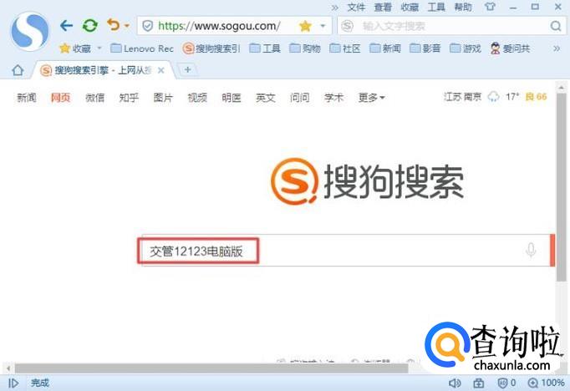This screenshot has height=391, width=570.
Task: Open the 新闻 search category link
Action: pos(26,98)
